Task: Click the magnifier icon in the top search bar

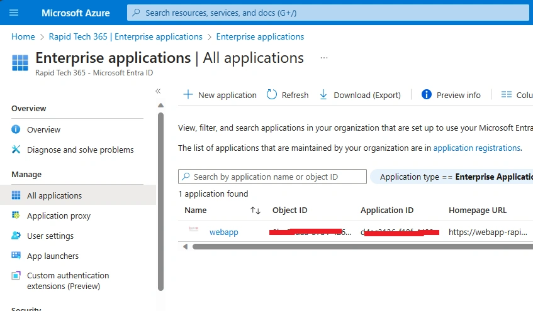Action: click(x=136, y=13)
